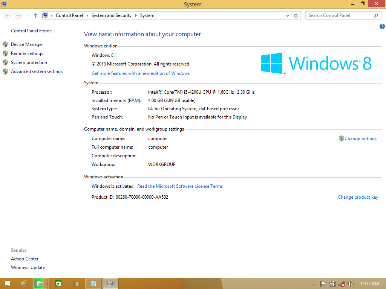Expand the address bar history dropdown
This screenshot has width=386, height=289.
[288, 15]
